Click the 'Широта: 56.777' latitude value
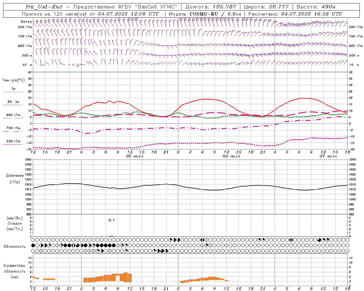 click(x=266, y=7)
